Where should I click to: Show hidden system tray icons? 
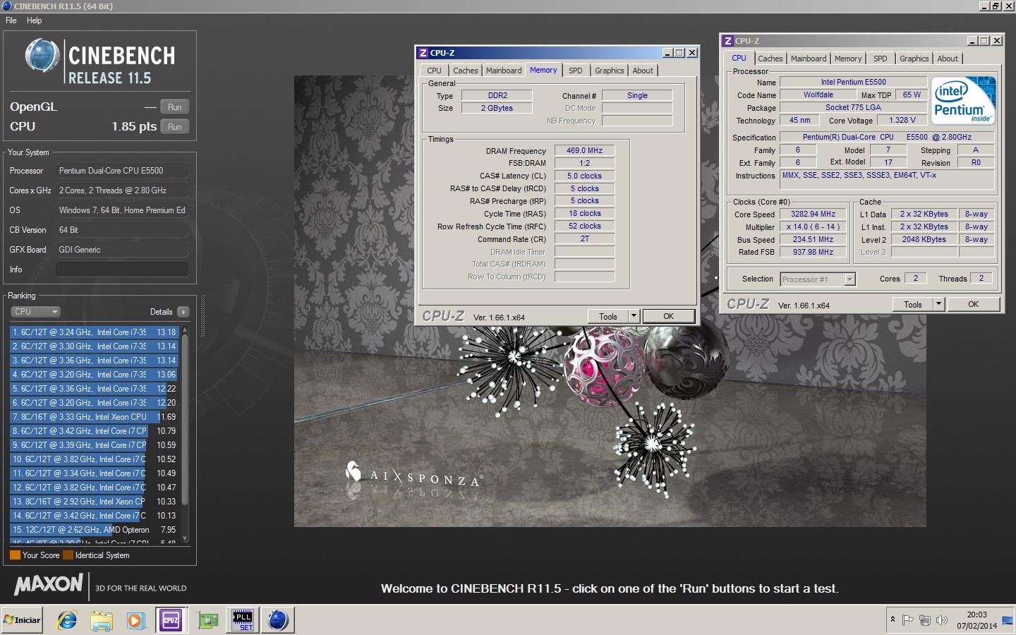click(x=893, y=619)
